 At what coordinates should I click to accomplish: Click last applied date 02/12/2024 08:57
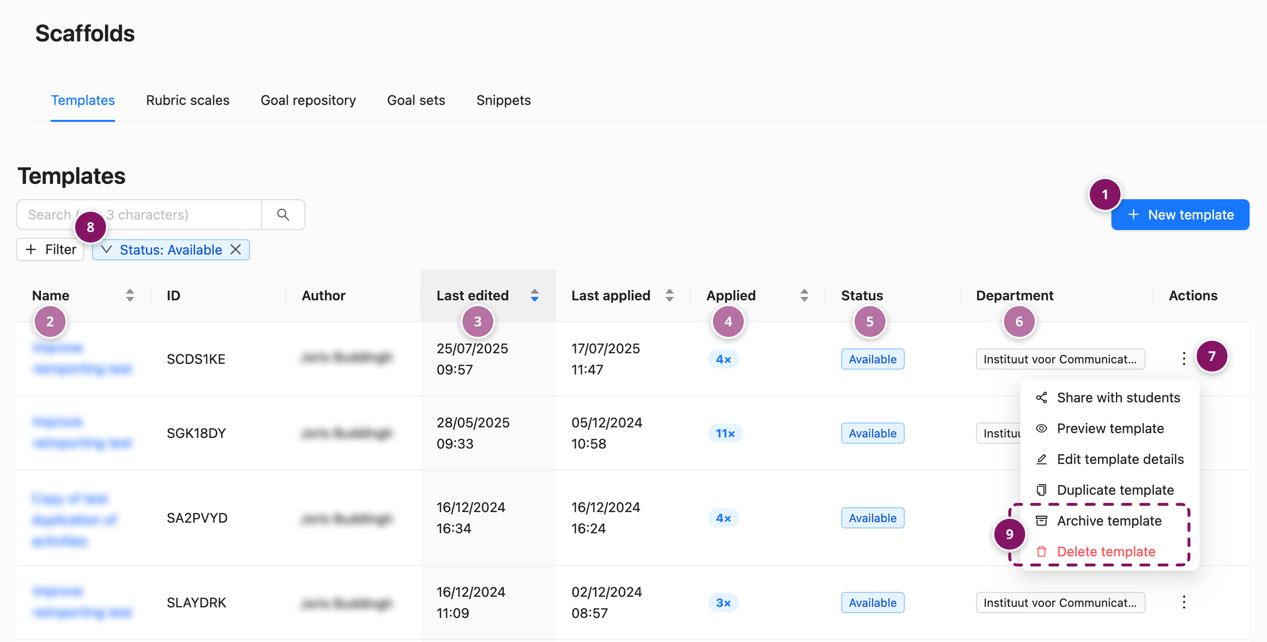[x=607, y=603]
